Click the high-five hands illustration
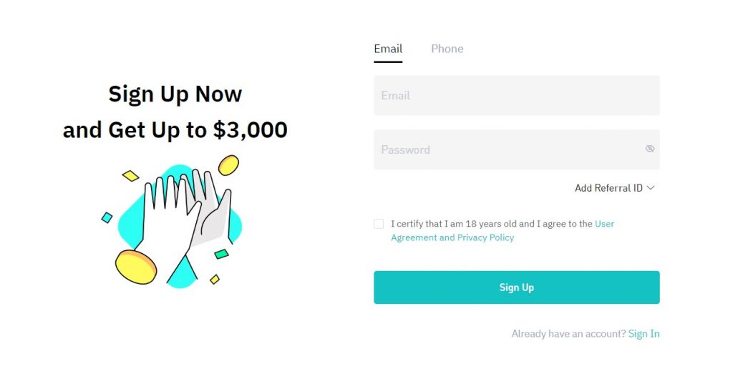 point(185,225)
